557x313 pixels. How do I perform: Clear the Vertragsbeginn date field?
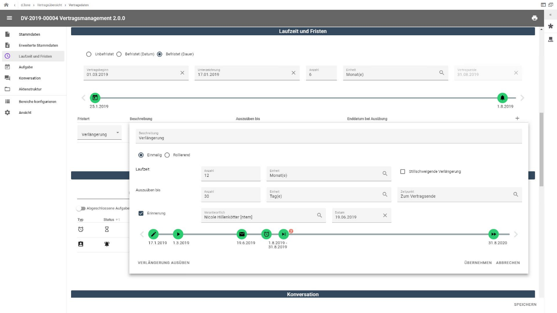[x=182, y=73]
